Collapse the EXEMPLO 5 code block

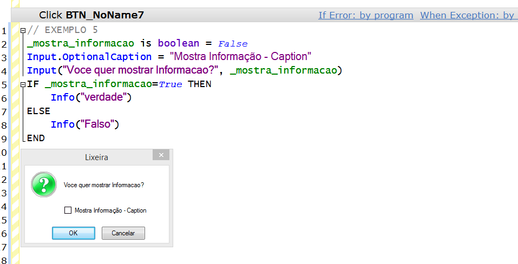point(22,30)
